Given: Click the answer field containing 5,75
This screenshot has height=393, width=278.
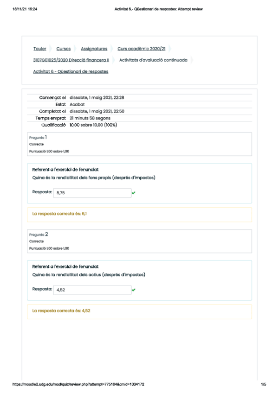Looking at the screenshot, I should click(92, 193).
